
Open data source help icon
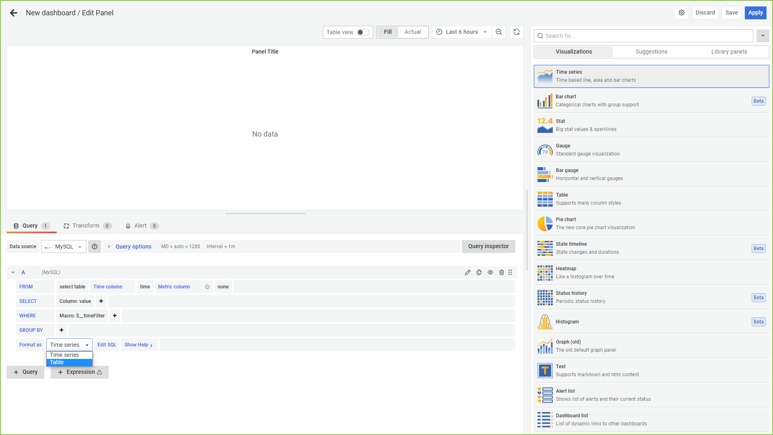95,246
